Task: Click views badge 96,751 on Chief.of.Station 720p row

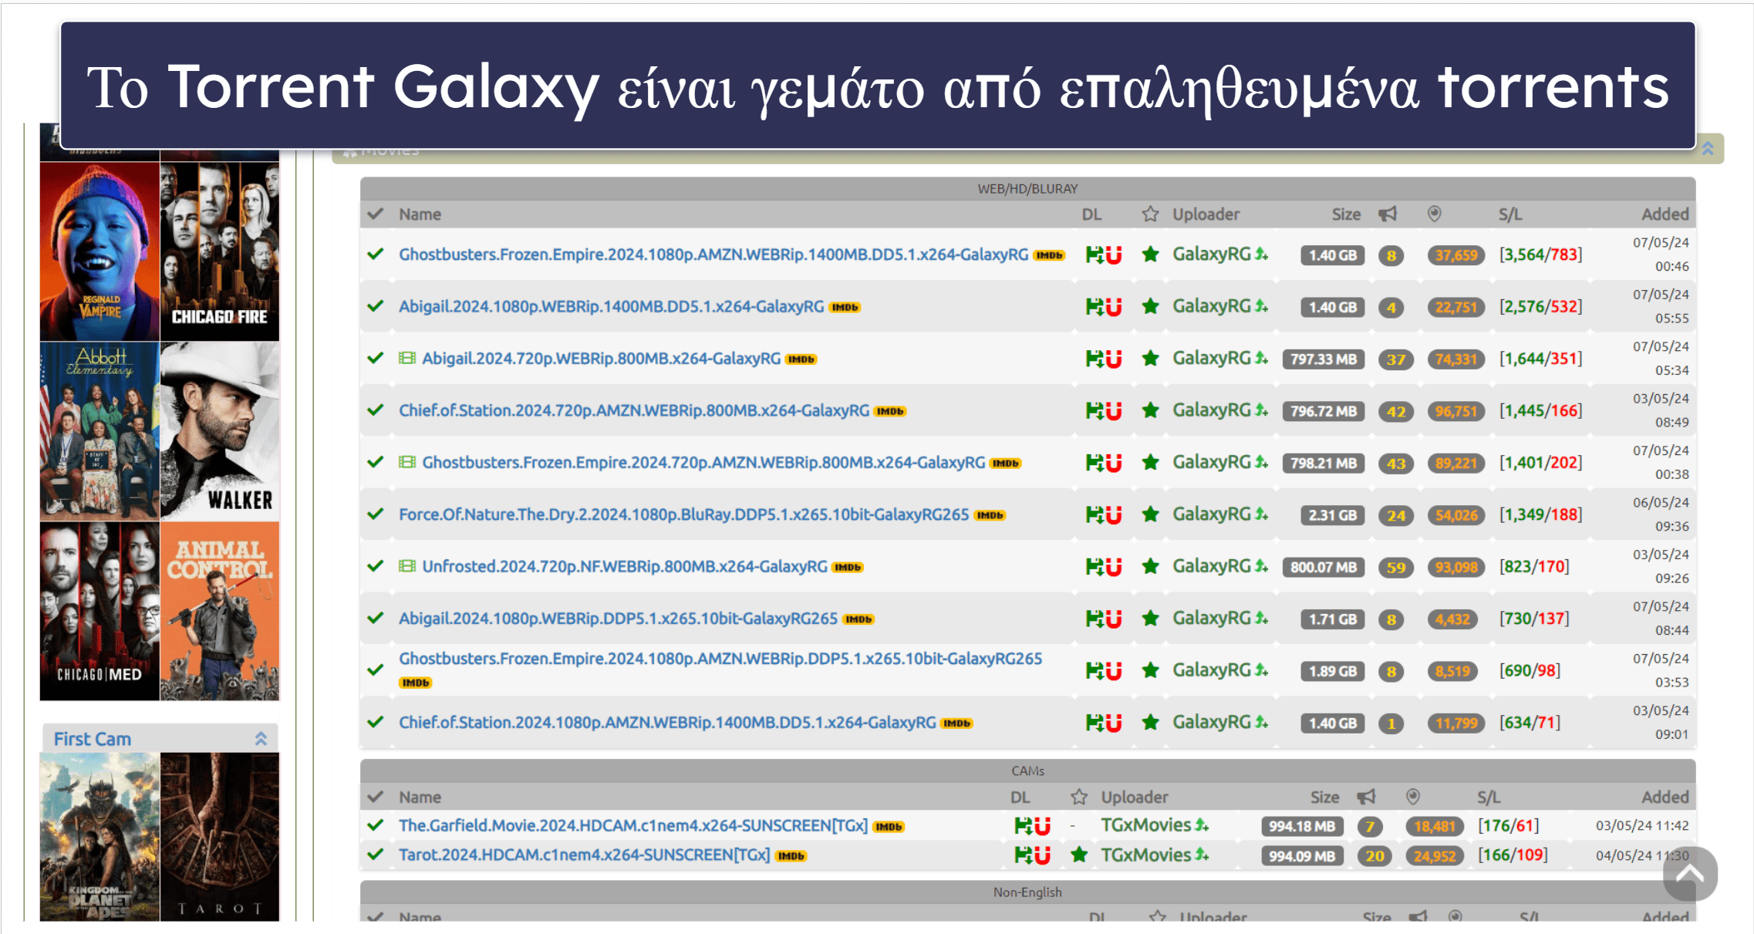Action: point(1455,411)
